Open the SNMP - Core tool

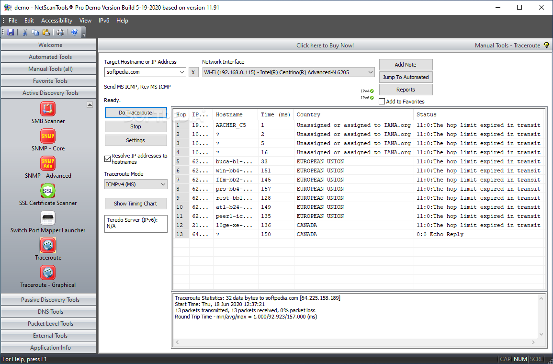point(48,140)
